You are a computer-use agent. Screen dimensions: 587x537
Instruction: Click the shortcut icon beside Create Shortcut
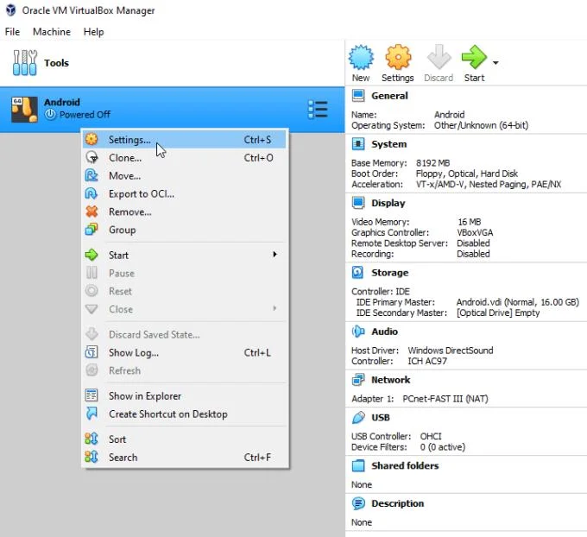(x=92, y=414)
